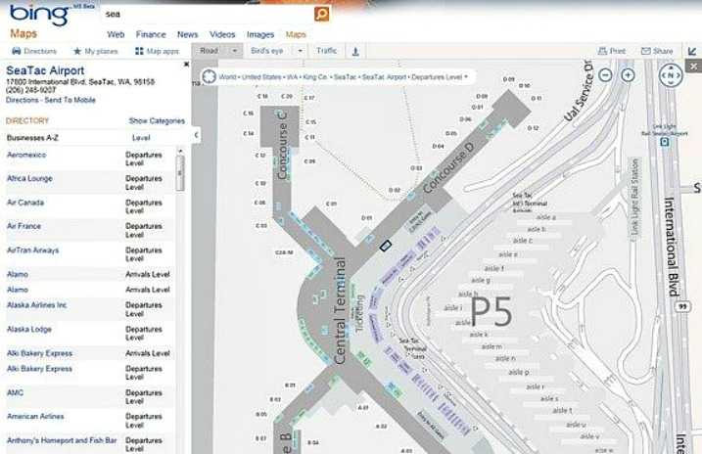Expand the Road map style dropdown
Viewport: 702px width, 454px height.
pyautogui.click(x=235, y=51)
